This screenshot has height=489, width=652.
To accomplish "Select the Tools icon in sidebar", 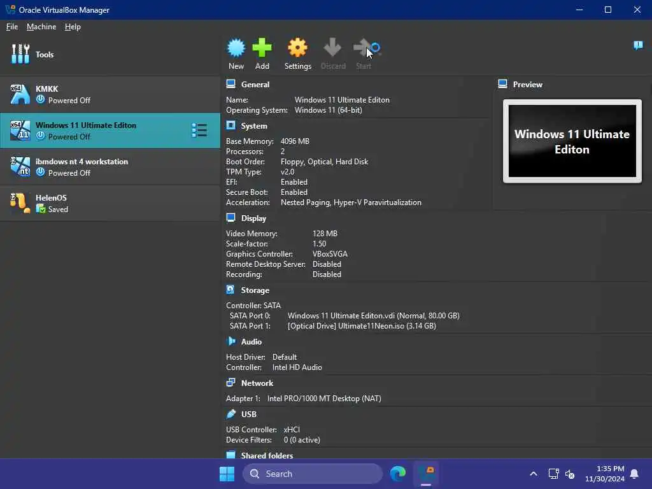I will pyautogui.click(x=20, y=54).
